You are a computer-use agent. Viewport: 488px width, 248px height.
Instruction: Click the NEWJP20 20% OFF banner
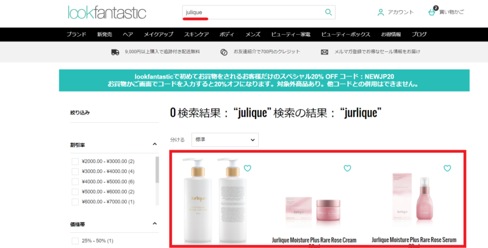tap(264, 81)
